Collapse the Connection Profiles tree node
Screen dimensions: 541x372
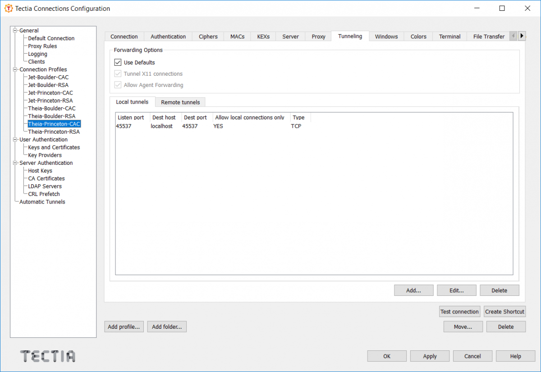coord(15,69)
